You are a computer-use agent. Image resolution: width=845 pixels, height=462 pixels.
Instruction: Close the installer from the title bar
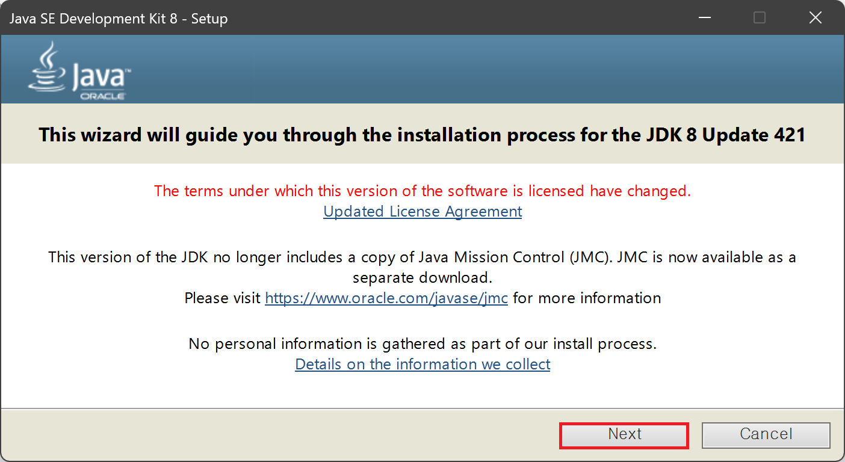815,17
